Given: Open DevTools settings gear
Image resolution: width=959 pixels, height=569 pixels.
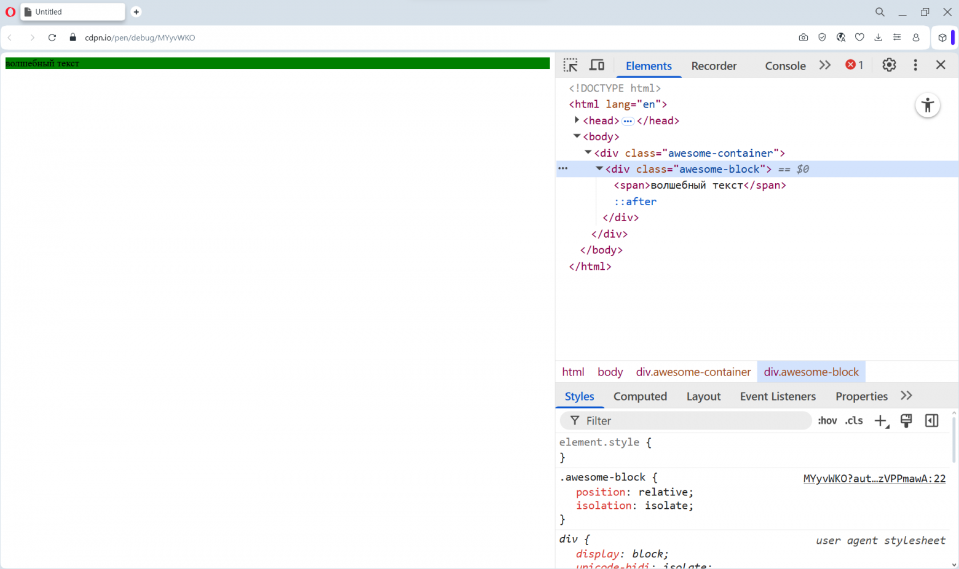Looking at the screenshot, I should 889,65.
